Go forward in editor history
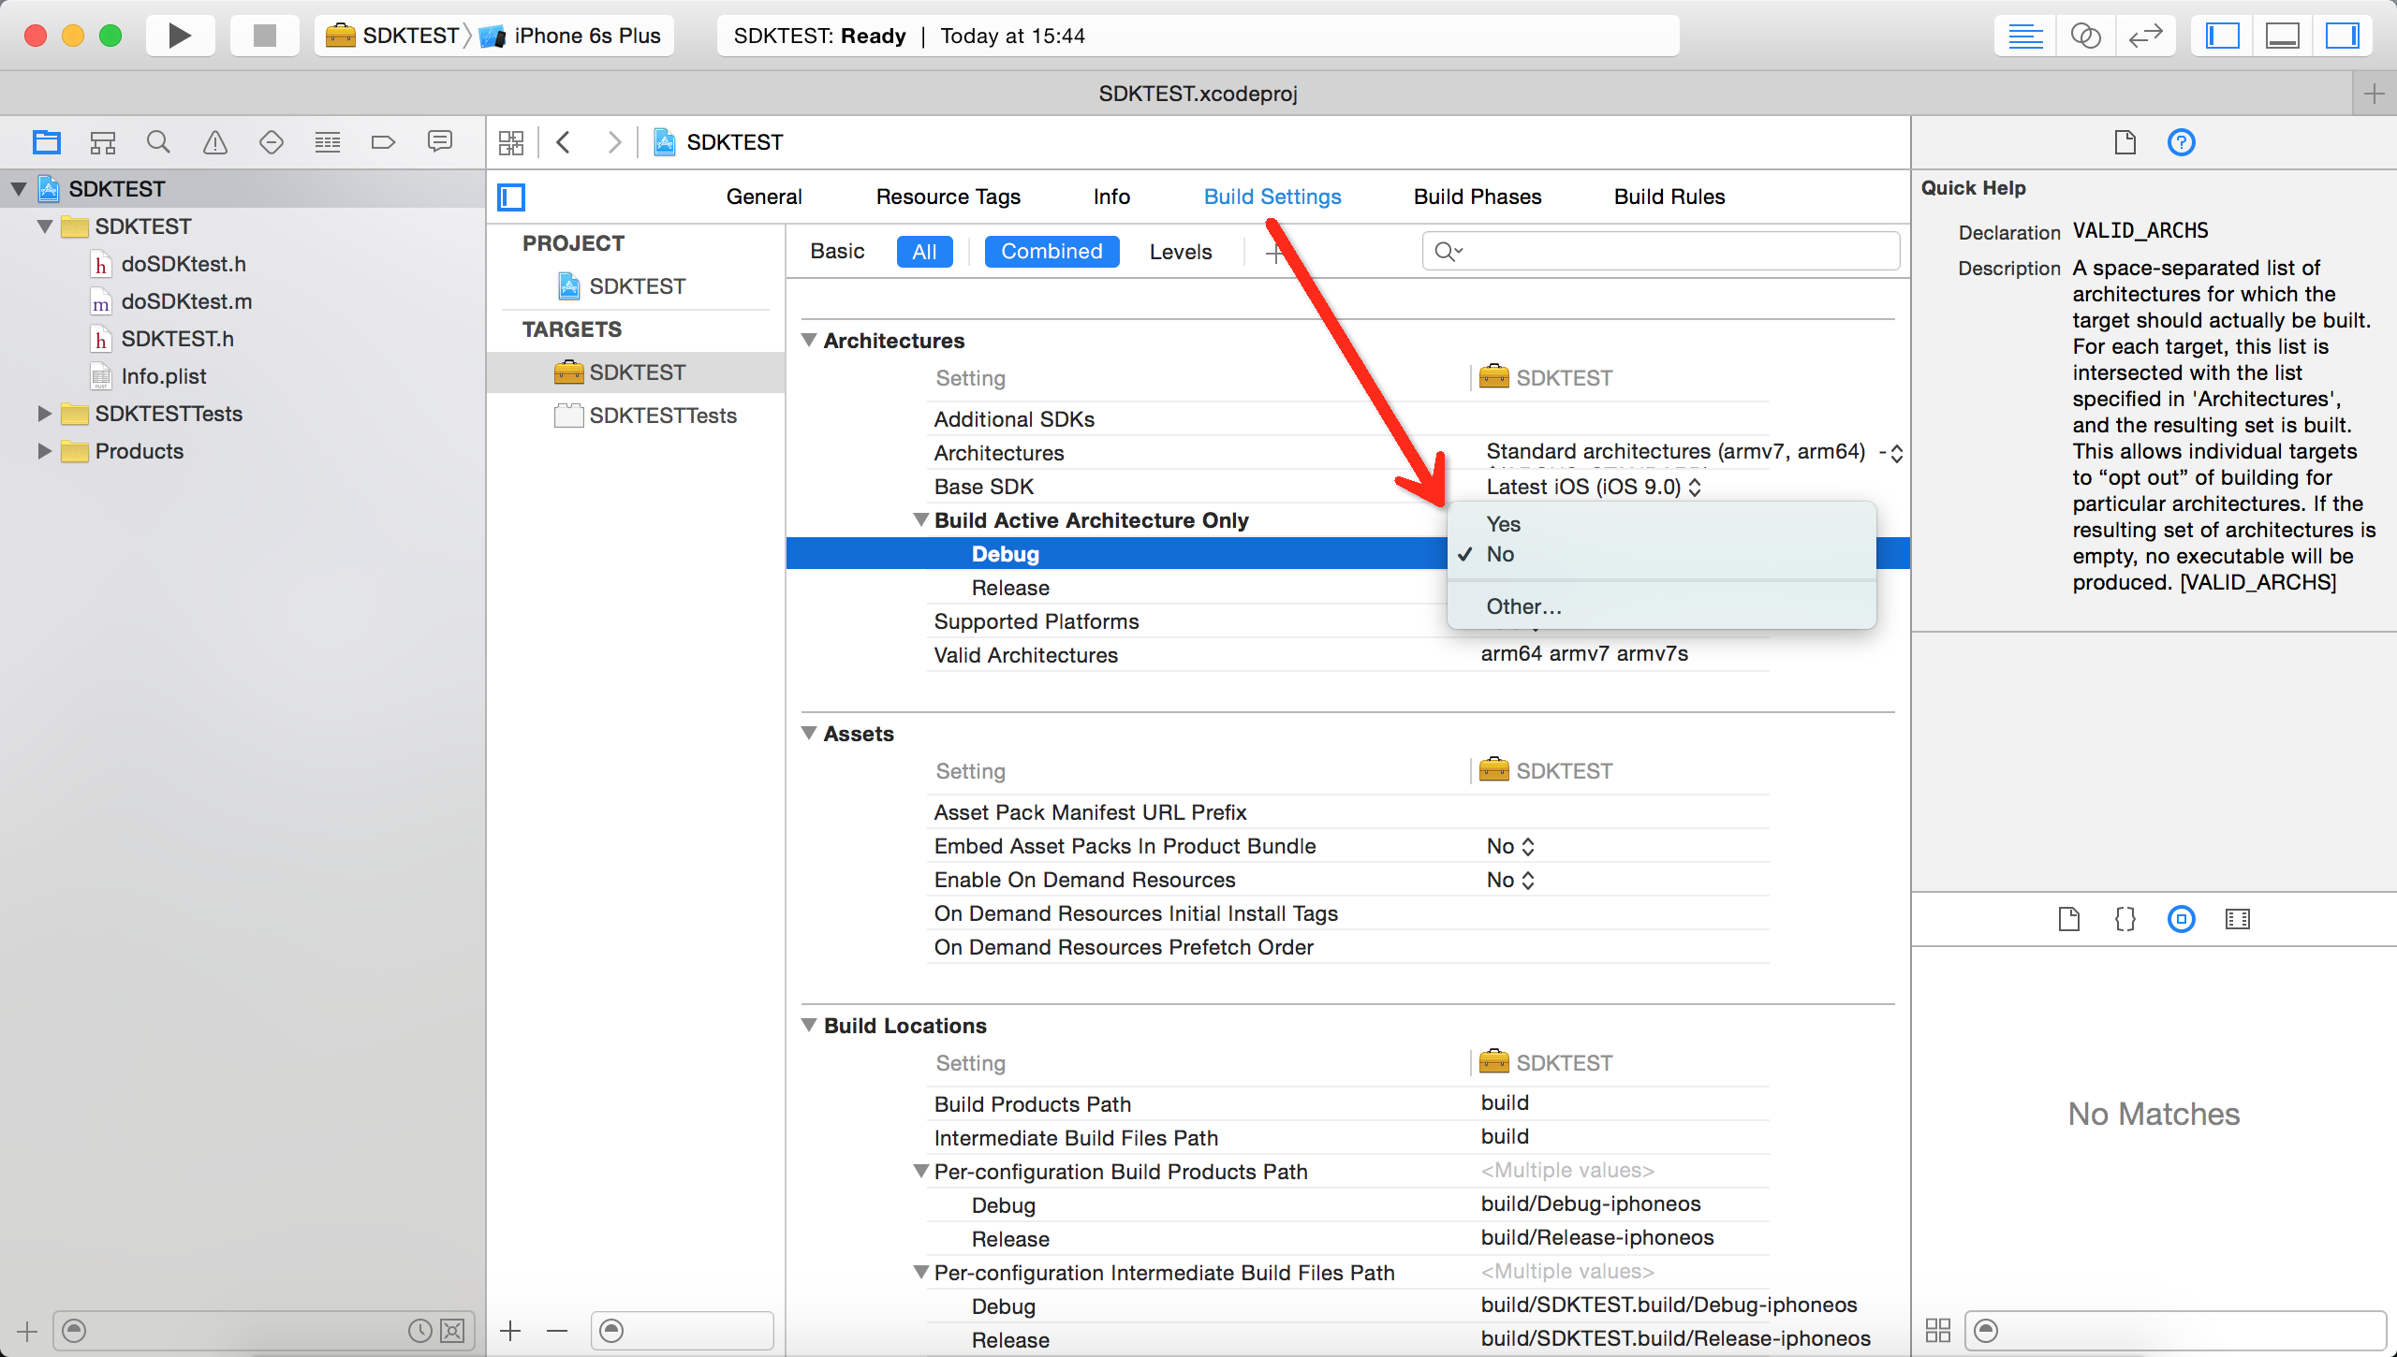Image resolution: width=2397 pixels, height=1357 pixels. (614, 142)
